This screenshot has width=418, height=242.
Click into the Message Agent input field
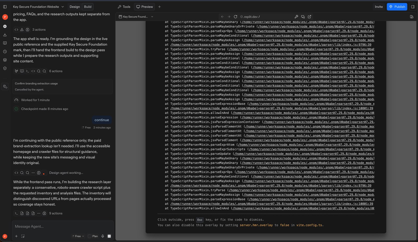63,227
